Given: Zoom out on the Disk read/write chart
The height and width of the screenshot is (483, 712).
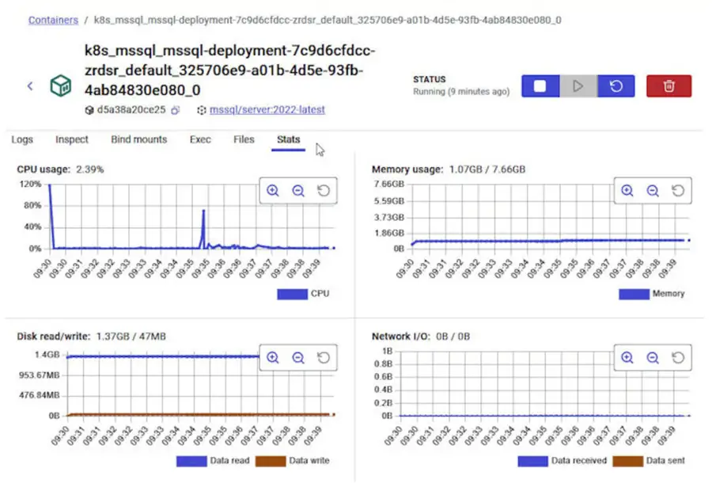Looking at the screenshot, I should (298, 358).
